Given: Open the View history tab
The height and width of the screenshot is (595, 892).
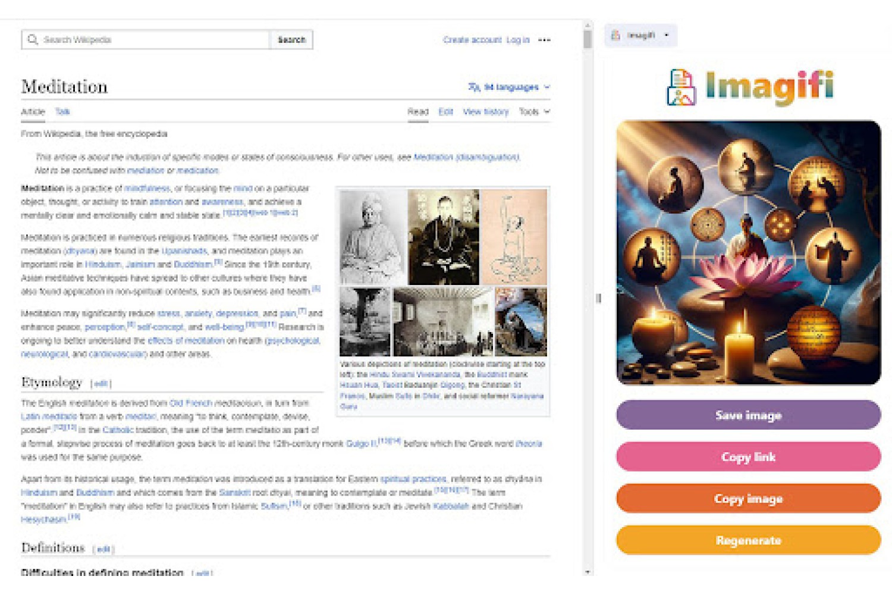Looking at the screenshot, I should tap(486, 111).
